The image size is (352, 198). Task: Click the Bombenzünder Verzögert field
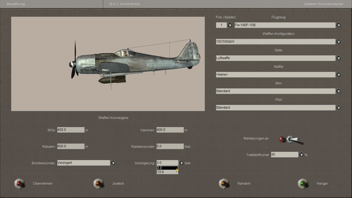point(84,163)
